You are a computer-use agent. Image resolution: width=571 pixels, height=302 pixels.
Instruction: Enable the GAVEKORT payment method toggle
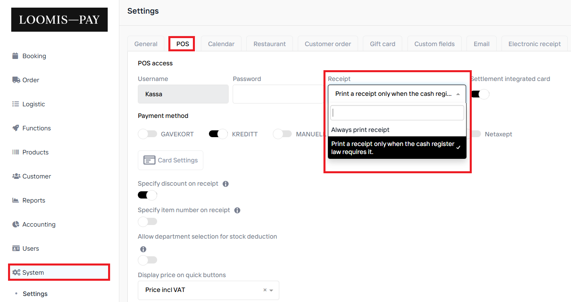[x=147, y=134]
